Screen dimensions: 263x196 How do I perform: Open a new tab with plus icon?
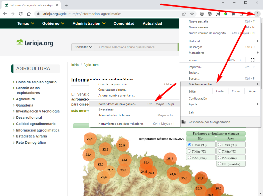(x=66, y=5)
